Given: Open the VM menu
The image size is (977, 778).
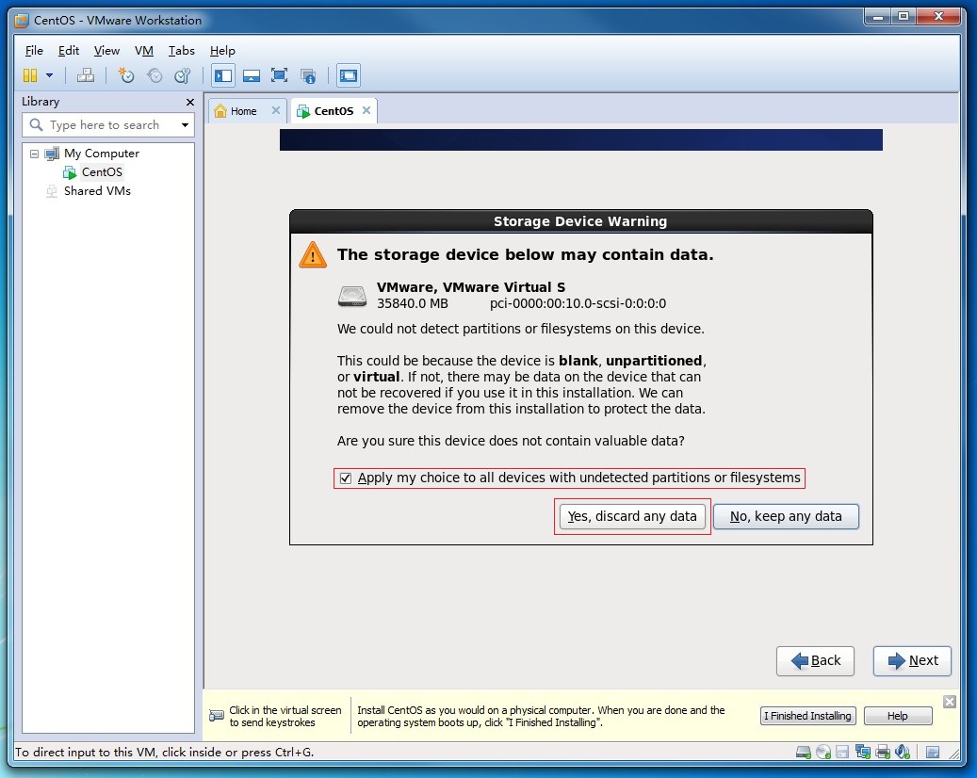Looking at the screenshot, I should pyautogui.click(x=143, y=51).
